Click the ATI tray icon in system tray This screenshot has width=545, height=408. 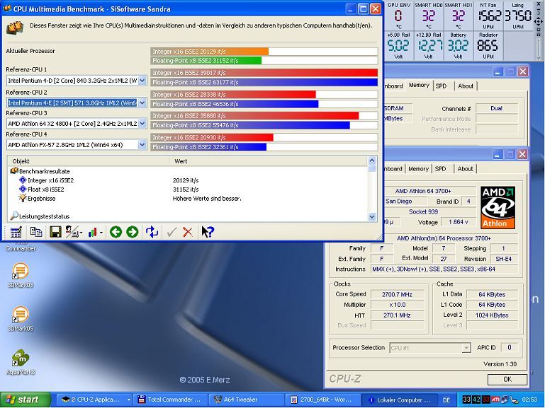click(495, 400)
